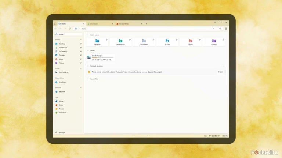Click the up-directory arrow in the toolbar
Viewport: 282px width, 158px height.
65,29
